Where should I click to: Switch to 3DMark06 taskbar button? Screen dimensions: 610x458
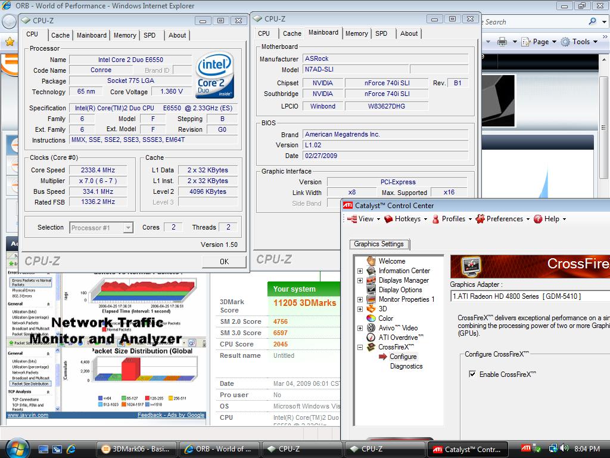click(x=136, y=449)
